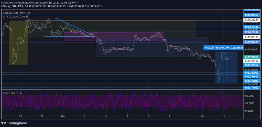Click the 0.00614680 price level label
Screen dimensions: 262x127
click(252, 27)
